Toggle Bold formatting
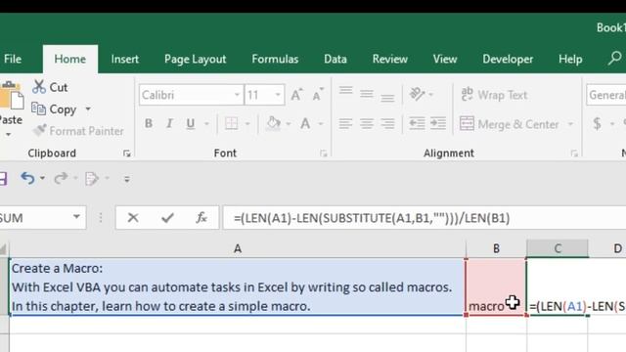Screen dimensions: 626x352 pyautogui.click(x=149, y=123)
